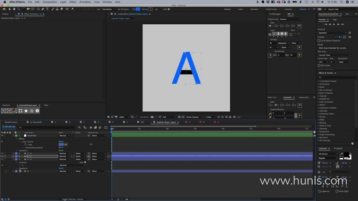
Task: Click the blue Fill color swatch
Action: (138, 9)
